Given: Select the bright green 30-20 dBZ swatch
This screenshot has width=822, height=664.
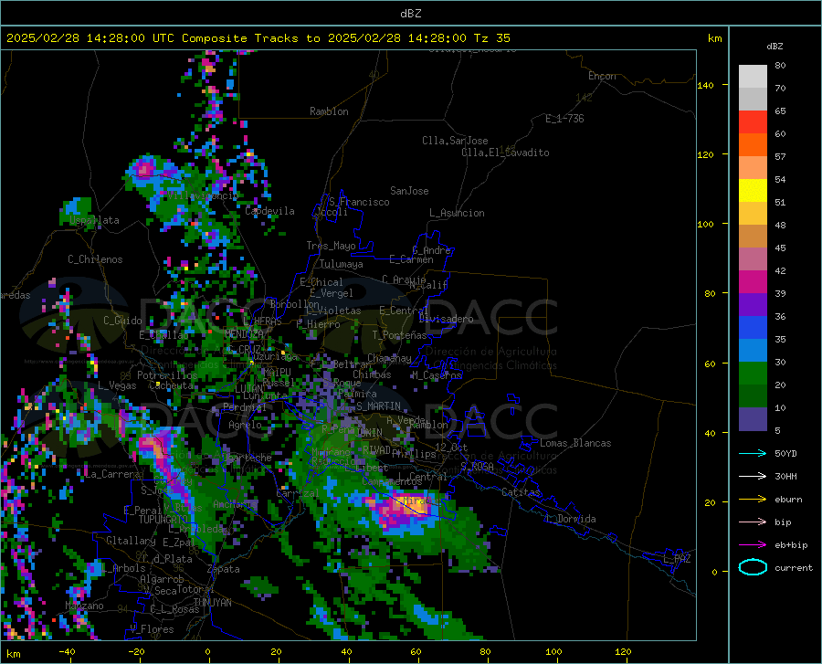Looking at the screenshot, I should coord(753,374).
